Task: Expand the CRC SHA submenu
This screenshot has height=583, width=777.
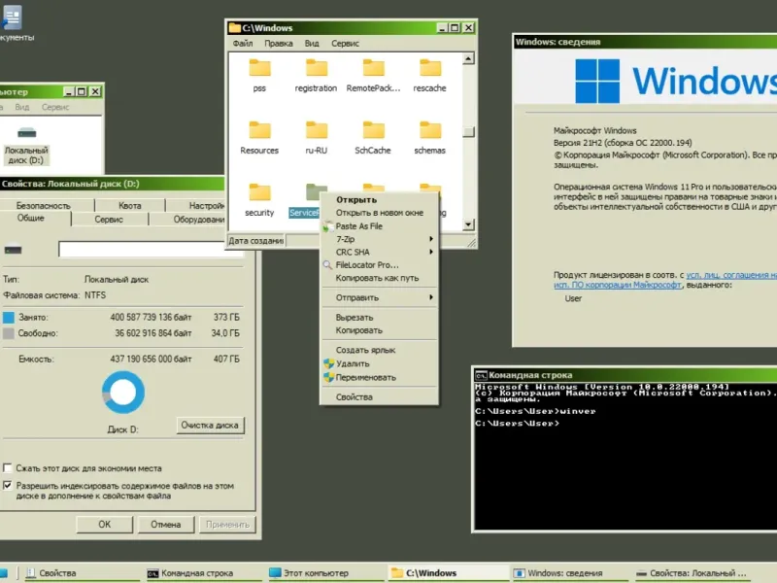Action: pos(379,252)
